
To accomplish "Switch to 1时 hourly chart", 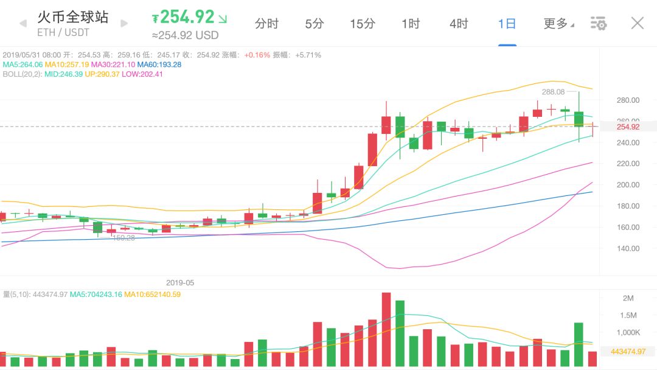I will click(411, 24).
